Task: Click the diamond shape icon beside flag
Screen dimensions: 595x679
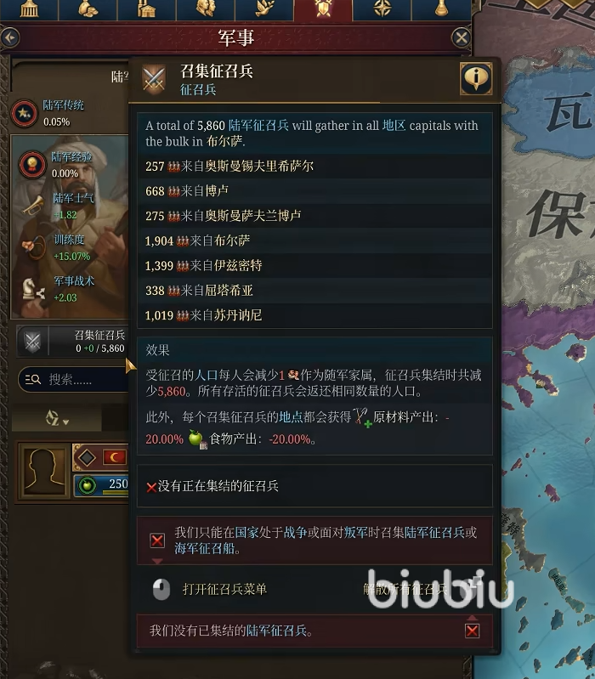Action: pyautogui.click(x=86, y=457)
